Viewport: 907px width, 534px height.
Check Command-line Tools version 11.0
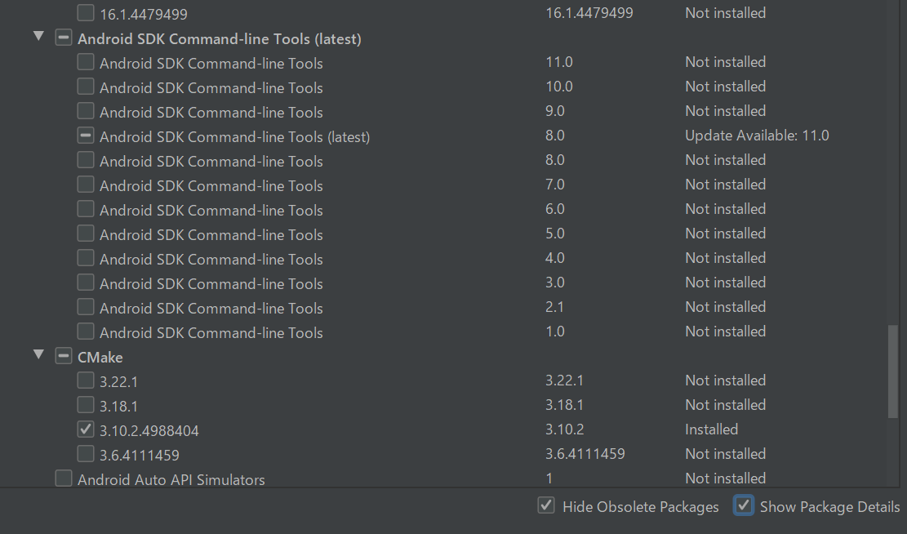coord(86,61)
